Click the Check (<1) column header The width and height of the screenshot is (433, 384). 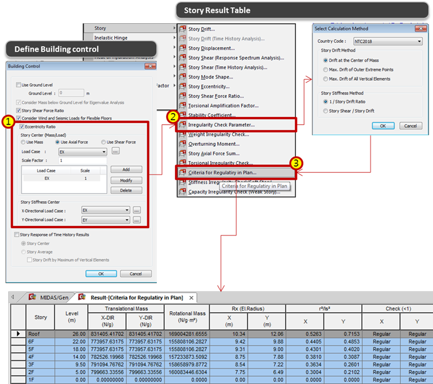coord(397,308)
